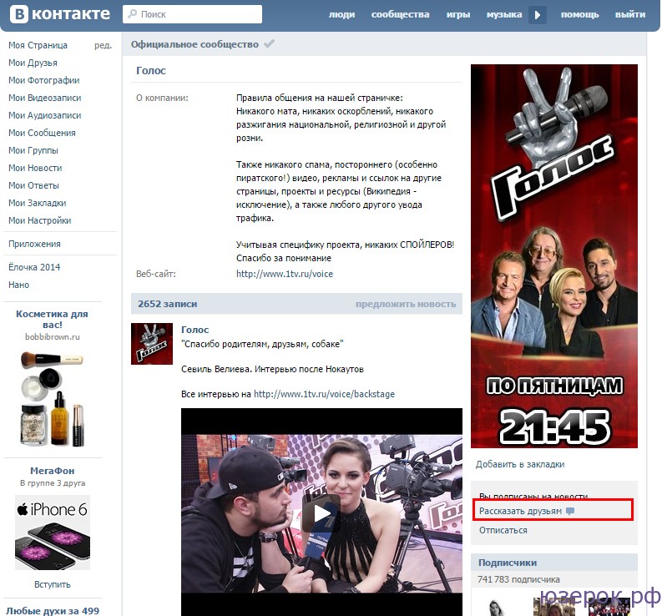The width and height of the screenshot is (667, 616).
Task: Open Мои Сообщения in the left sidebar
Action: tap(42, 133)
